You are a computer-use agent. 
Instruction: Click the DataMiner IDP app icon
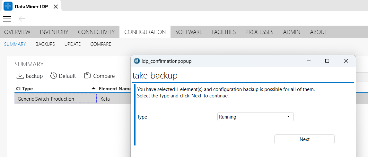click(x=8, y=6)
